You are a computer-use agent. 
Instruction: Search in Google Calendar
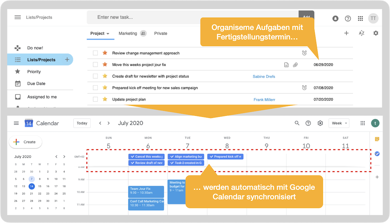point(297,123)
